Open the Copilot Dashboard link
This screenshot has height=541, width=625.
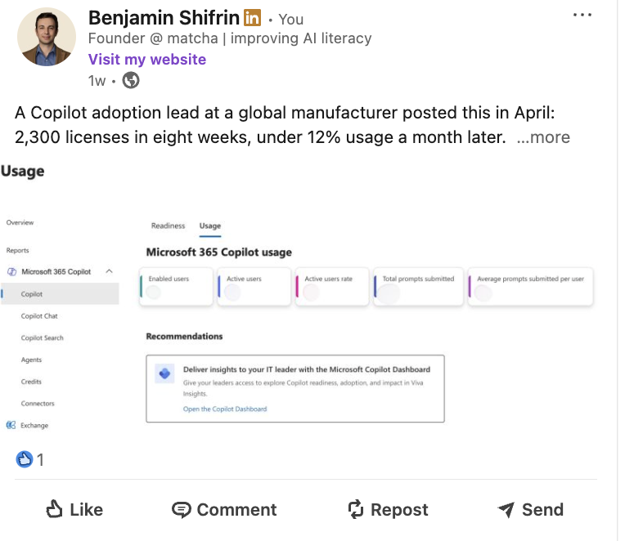pyautogui.click(x=225, y=409)
